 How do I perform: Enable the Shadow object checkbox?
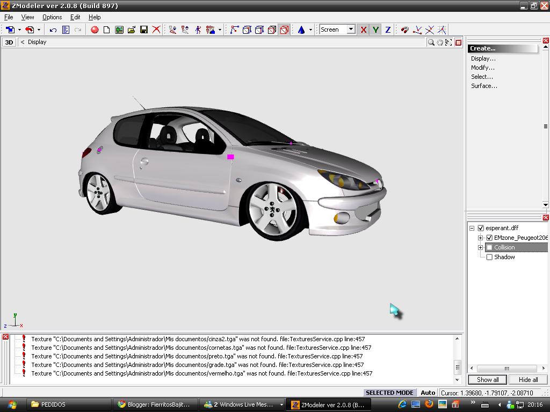tap(489, 257)
